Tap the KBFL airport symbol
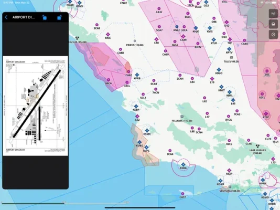This screenshot has width=280, height=210. point(230,92)
